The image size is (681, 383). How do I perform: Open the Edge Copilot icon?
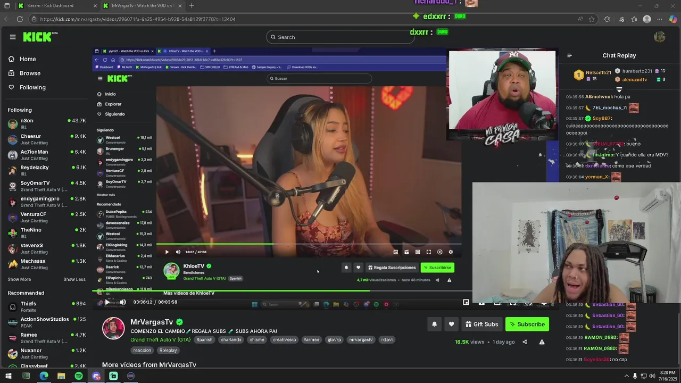[x=673, y=19]
